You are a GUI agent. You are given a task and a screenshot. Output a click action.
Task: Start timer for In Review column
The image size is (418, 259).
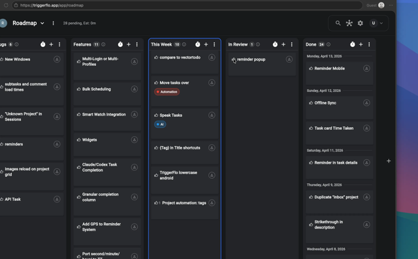(x=275, y=44)
